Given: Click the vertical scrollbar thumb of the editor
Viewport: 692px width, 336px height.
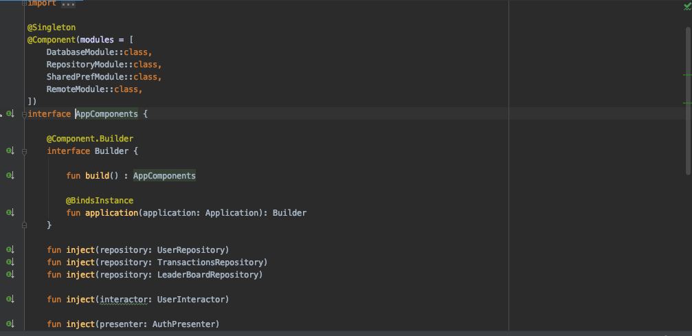Looking at the screenshot, I should pos(689,100).
